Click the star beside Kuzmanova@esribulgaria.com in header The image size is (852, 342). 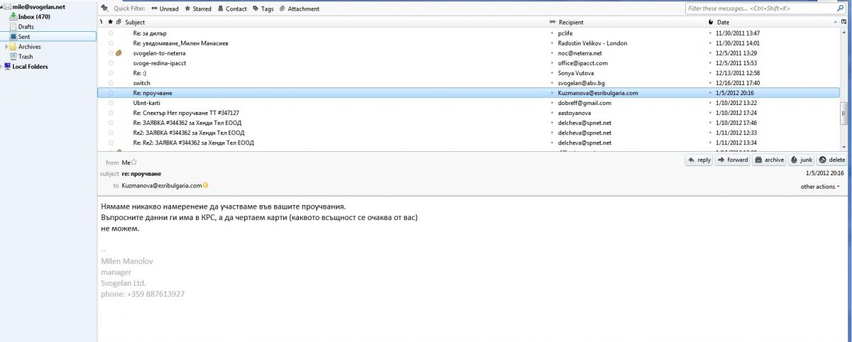click(206, 185)
